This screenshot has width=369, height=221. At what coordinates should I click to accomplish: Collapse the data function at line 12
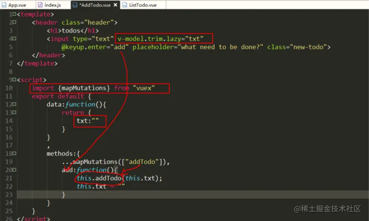(14, 104)
